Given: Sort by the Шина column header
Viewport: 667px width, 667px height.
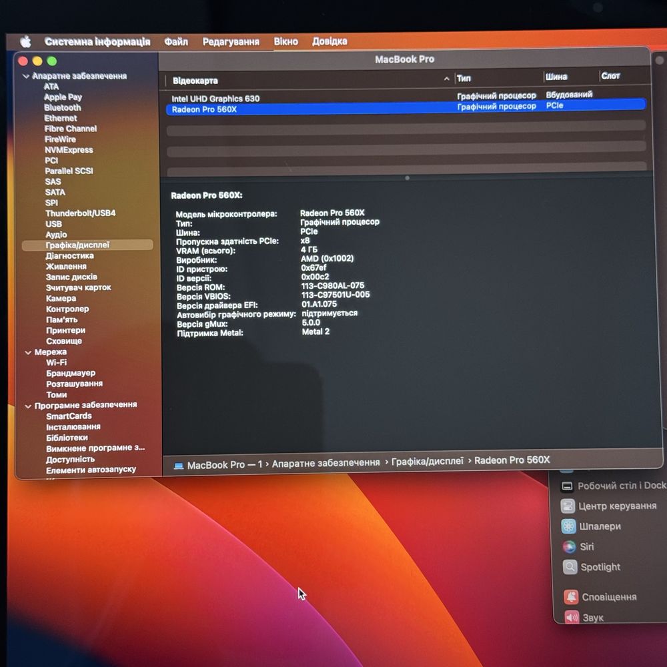Looking at the screenshot, I should 556,77.
